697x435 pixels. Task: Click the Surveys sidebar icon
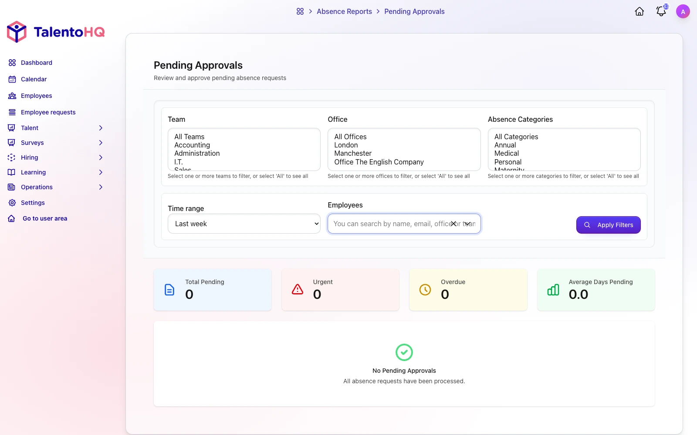click(12, 143)
